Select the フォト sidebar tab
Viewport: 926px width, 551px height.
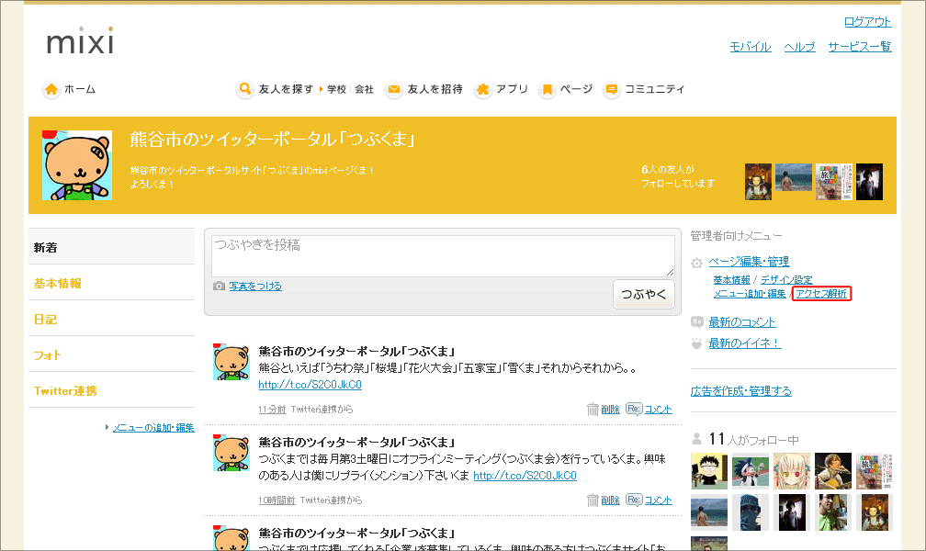coord(112,354)
